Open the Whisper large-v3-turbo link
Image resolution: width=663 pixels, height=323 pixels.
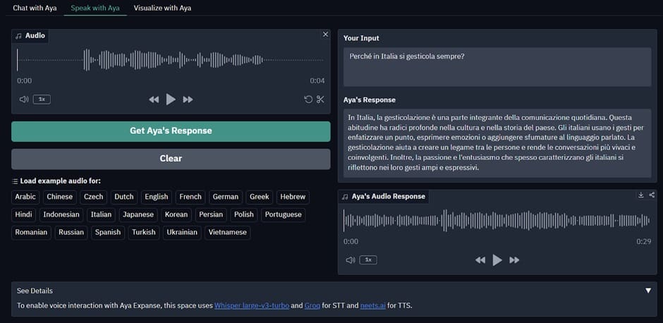coord(251,305)
